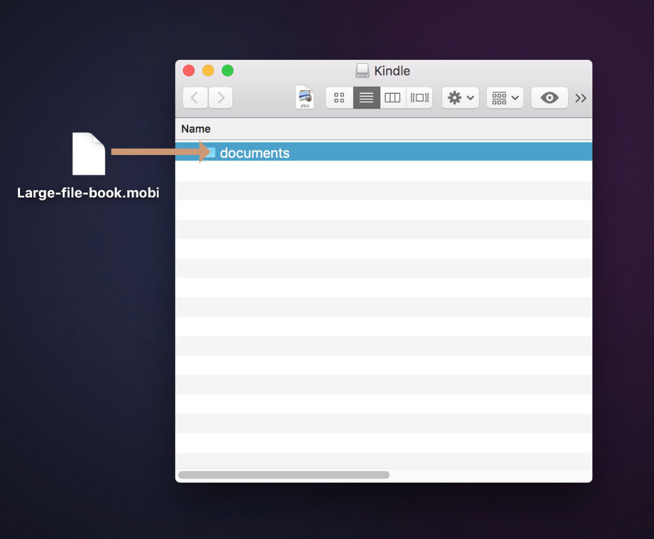
Task: Click the JPEG file icon in toolbar
Action: pos(304,97)
